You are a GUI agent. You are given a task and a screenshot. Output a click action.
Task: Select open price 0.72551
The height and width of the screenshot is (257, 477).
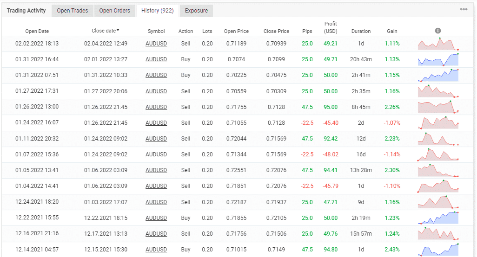click(x=236, y=170)
